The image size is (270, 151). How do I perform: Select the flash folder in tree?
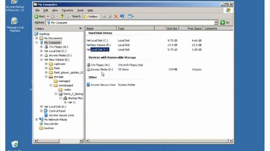57,68
